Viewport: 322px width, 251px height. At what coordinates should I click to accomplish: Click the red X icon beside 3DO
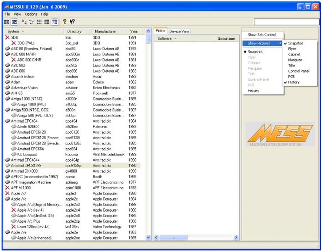7,37
